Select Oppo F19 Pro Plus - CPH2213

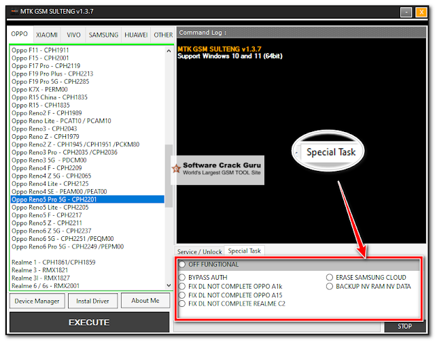[x=88, y=74]
